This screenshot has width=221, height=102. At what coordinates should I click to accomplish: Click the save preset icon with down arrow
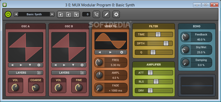pos(68,15)
